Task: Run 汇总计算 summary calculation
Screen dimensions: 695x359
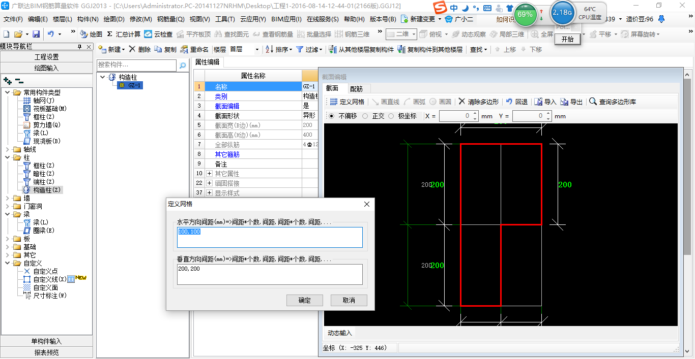Action: click(x=124, y=34)
